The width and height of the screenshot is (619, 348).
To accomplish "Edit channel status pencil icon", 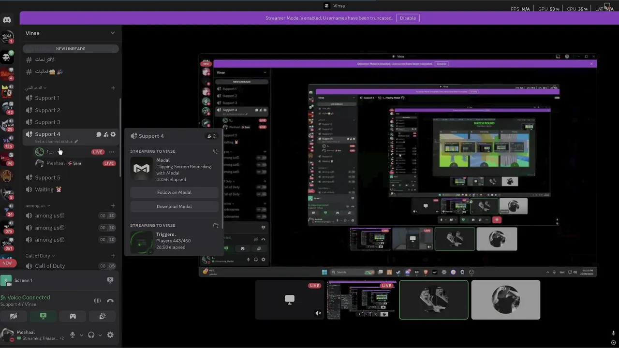I will [x=76, y=142].
